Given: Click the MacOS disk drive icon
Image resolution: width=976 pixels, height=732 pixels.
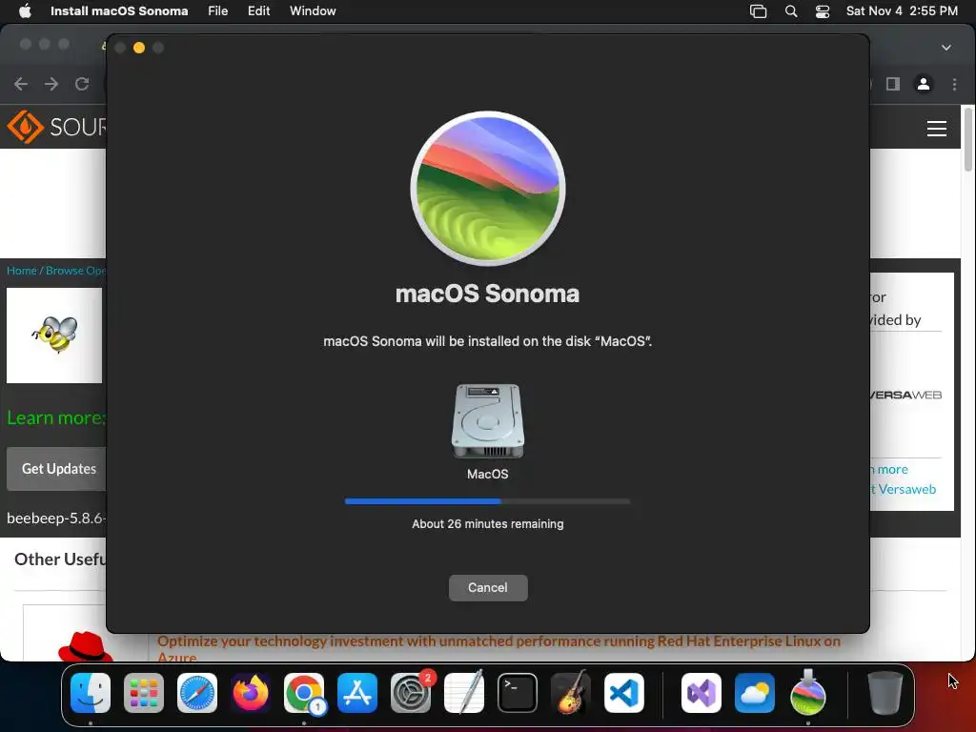Looking at the screenshot, I should [487, 421].
